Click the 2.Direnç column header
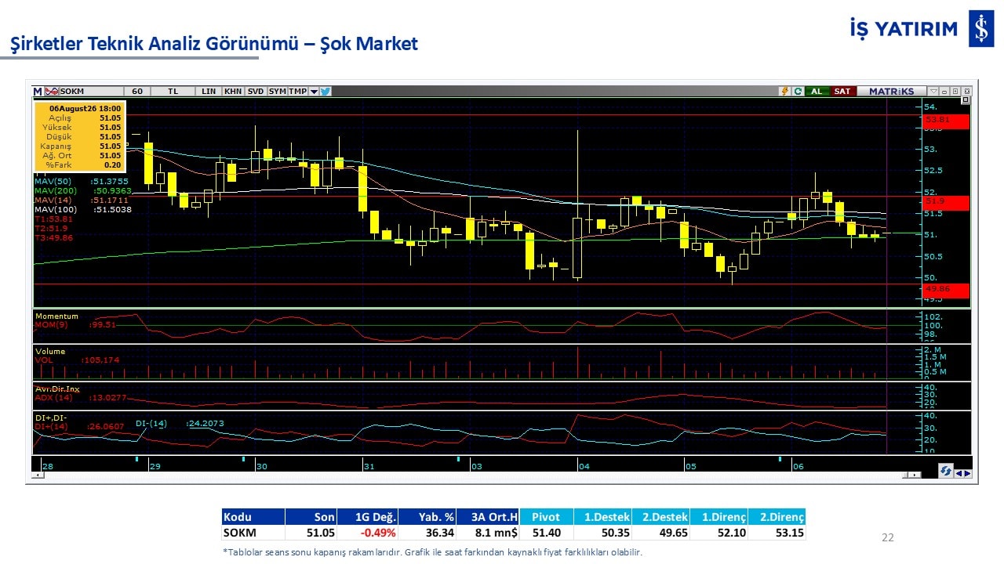Screen dimensions: 1004x564 (777, 517)
